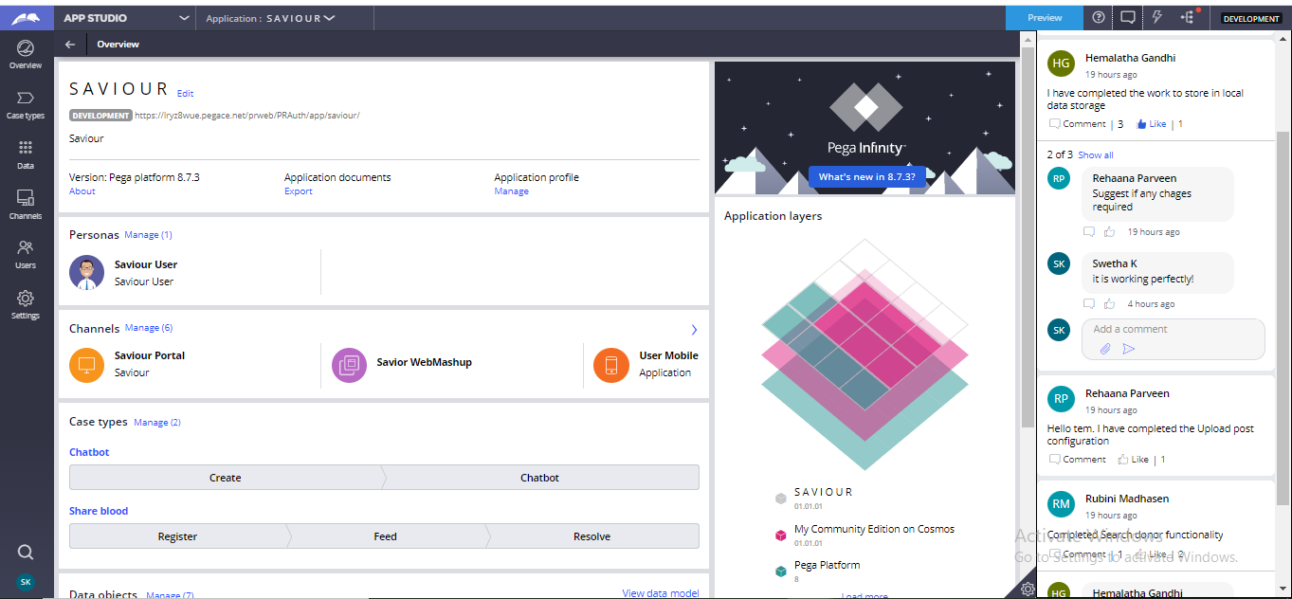
Task: Toggle Like on Rehaana Parveen's upload post
Action: coord(1133,460)
